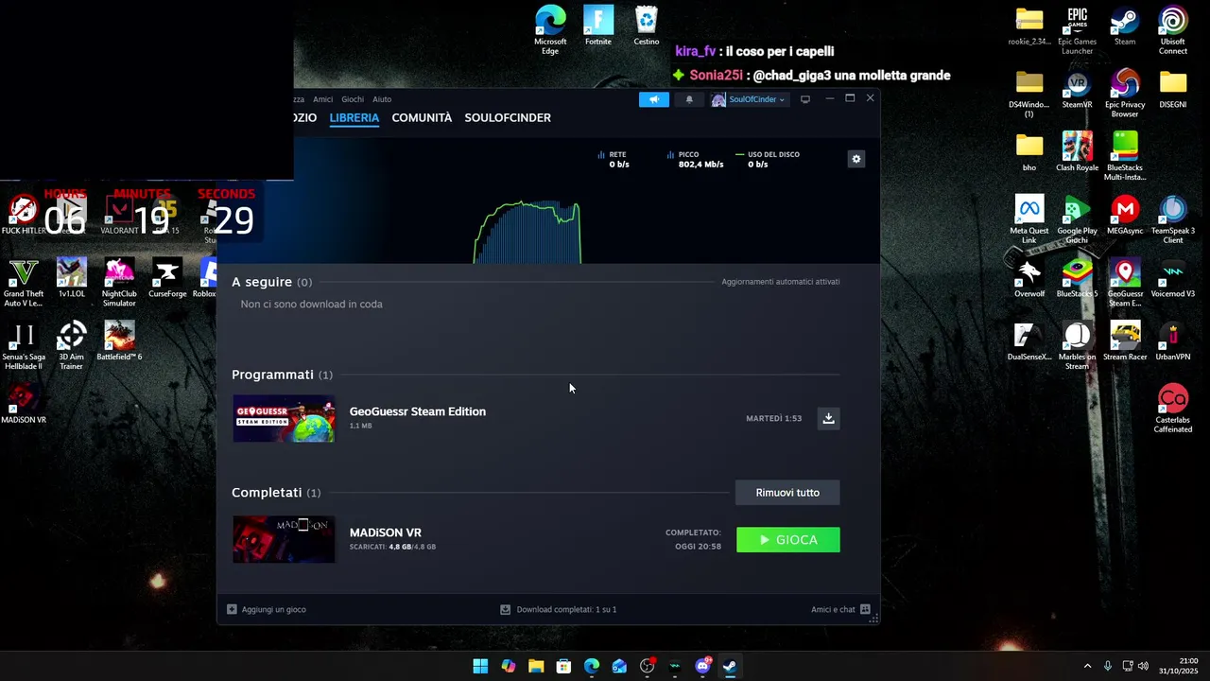
Task: Select the NightClub Simulator desktop icon
Action: 119,283
